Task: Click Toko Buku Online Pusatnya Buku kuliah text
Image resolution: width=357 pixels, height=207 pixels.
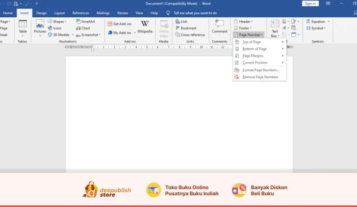Action: tap(192, 190)
